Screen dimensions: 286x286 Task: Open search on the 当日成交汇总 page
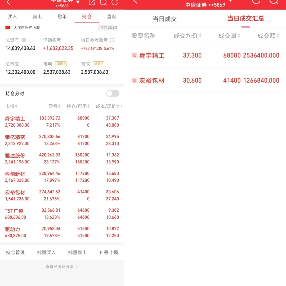tap(274, 2)
